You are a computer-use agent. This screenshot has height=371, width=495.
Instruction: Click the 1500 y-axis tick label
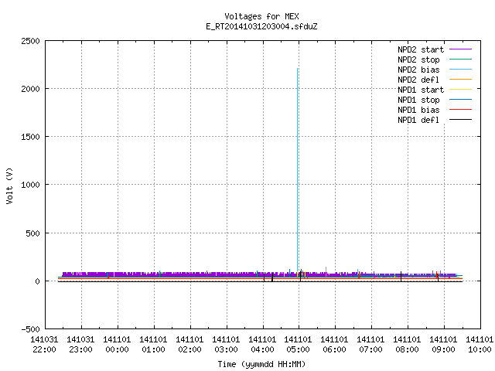click(x=30, y=137)
